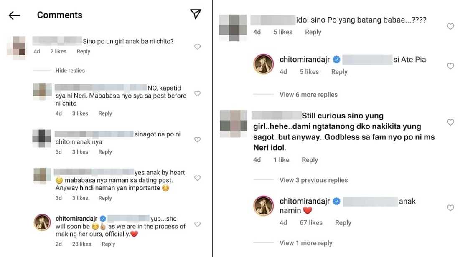Collapse replies using 'Hide replies'
Screen dimensions: 468x257
70,71
